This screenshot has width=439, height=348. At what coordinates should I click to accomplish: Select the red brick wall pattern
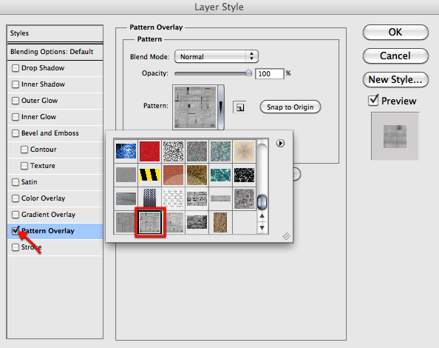pyautogui.click(x=173, y=175)
